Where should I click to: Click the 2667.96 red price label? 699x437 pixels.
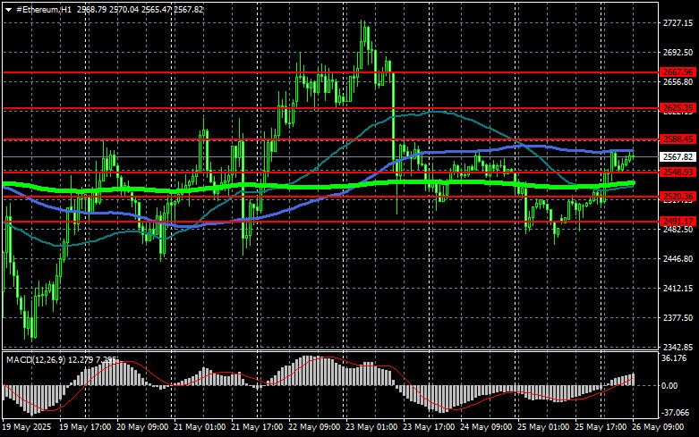678,72
